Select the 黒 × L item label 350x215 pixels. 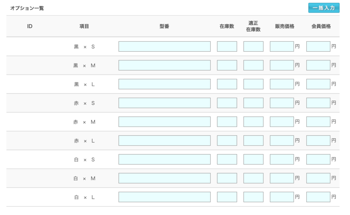tap(84, 84)
